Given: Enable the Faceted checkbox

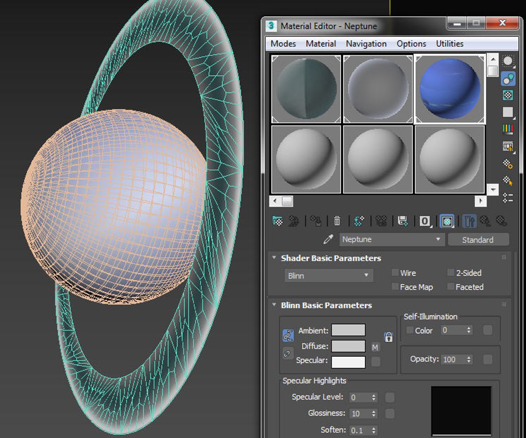Looking at the screenshot, I should (x=450, y=287).
